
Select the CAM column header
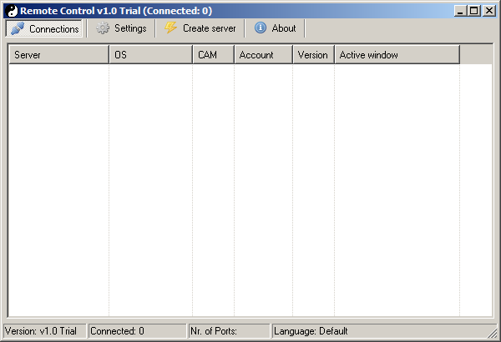click(x=213, y=55)
